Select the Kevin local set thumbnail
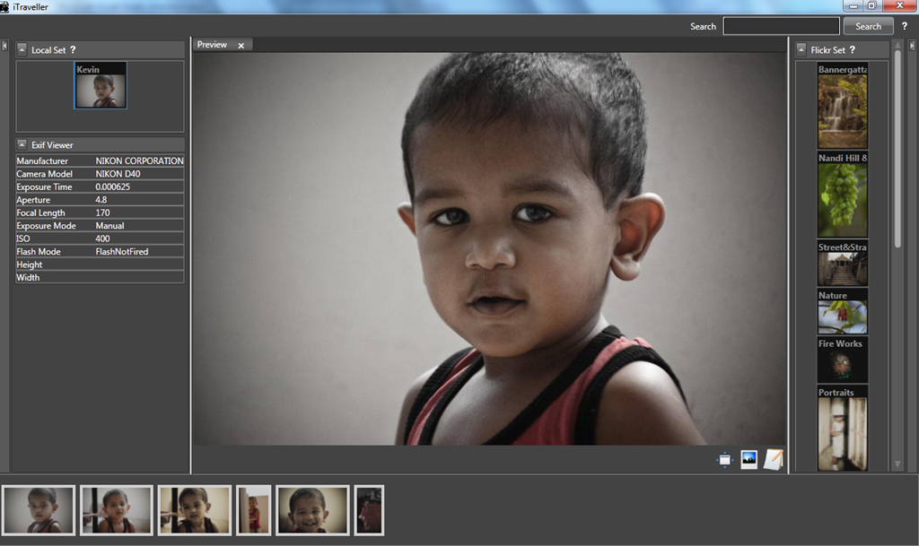The width and height of the screenshot is (919, 546). 101,86
